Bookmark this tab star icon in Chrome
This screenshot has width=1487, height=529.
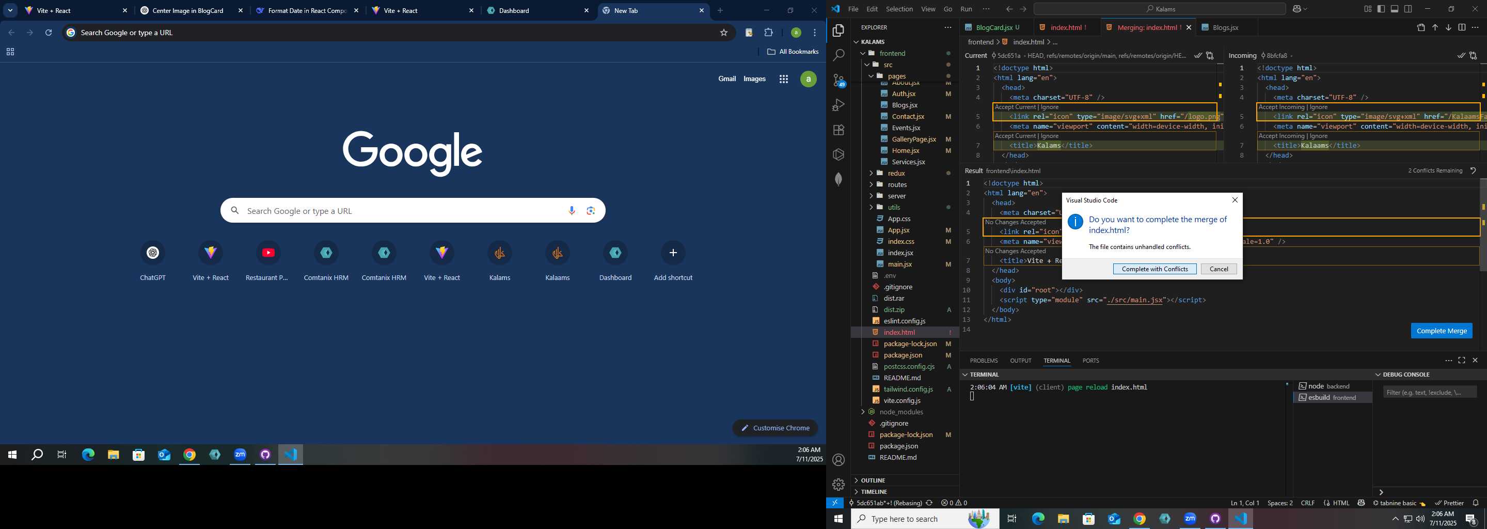(723, 33)
